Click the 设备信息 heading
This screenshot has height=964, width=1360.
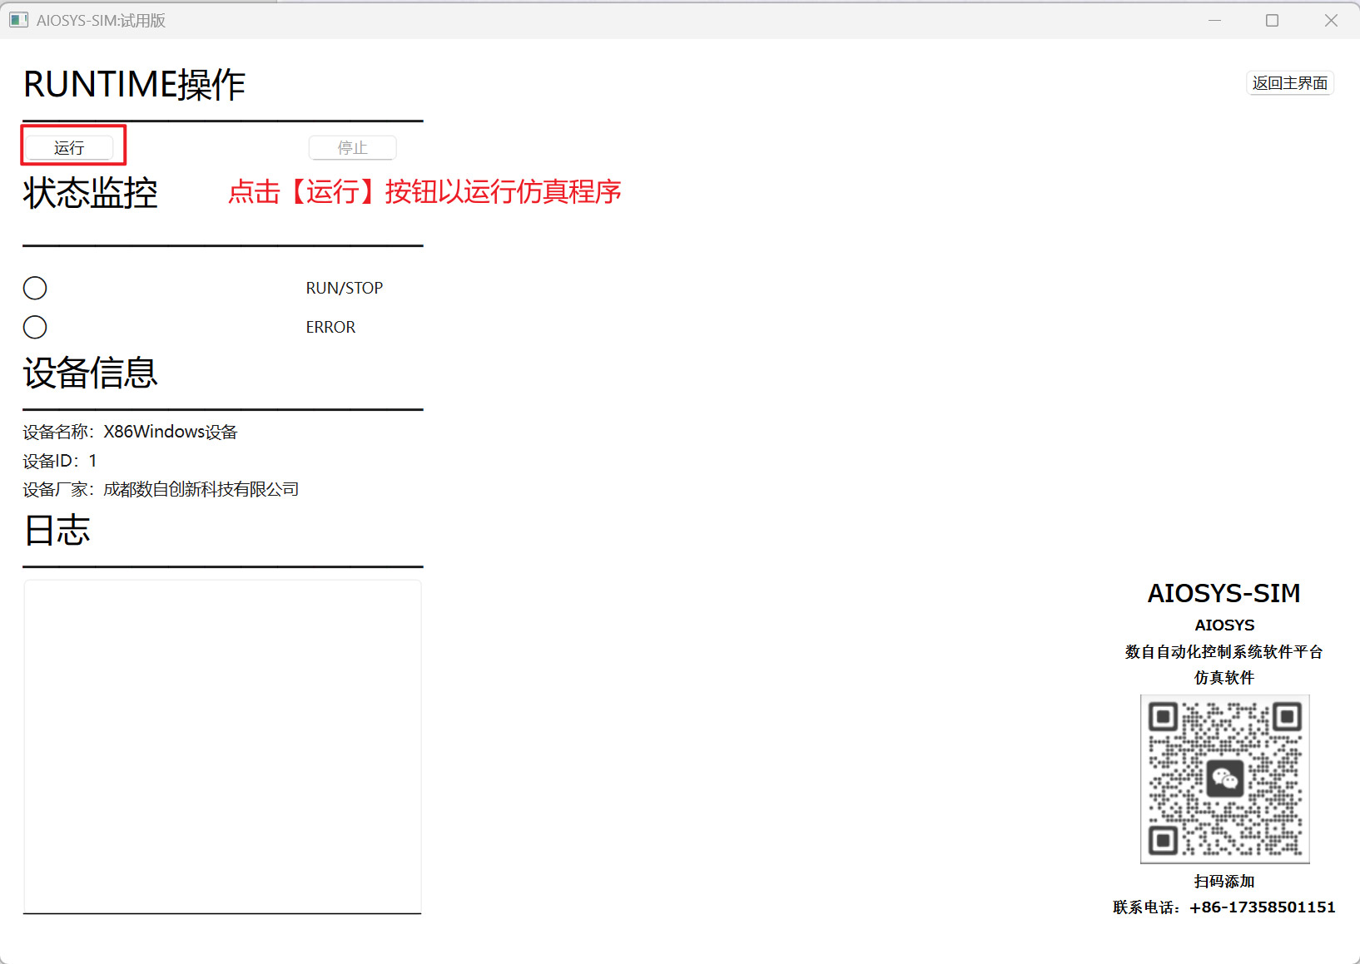(x=91, y=373)
